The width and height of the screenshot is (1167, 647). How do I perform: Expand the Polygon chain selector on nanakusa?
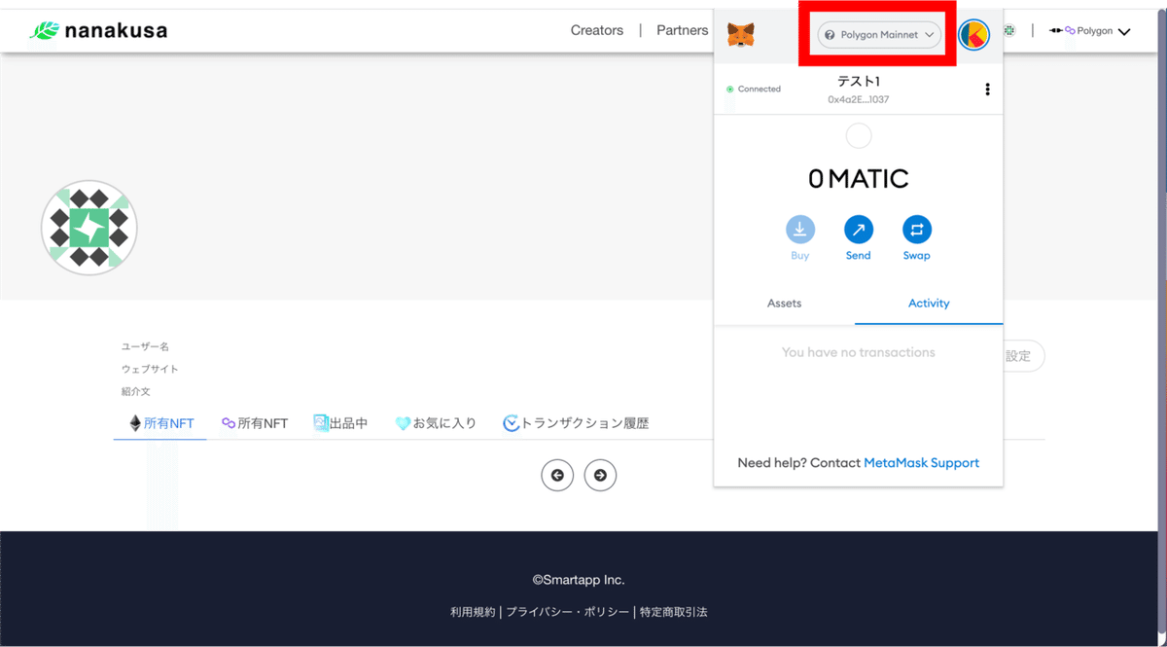[x=1089, y=30]
